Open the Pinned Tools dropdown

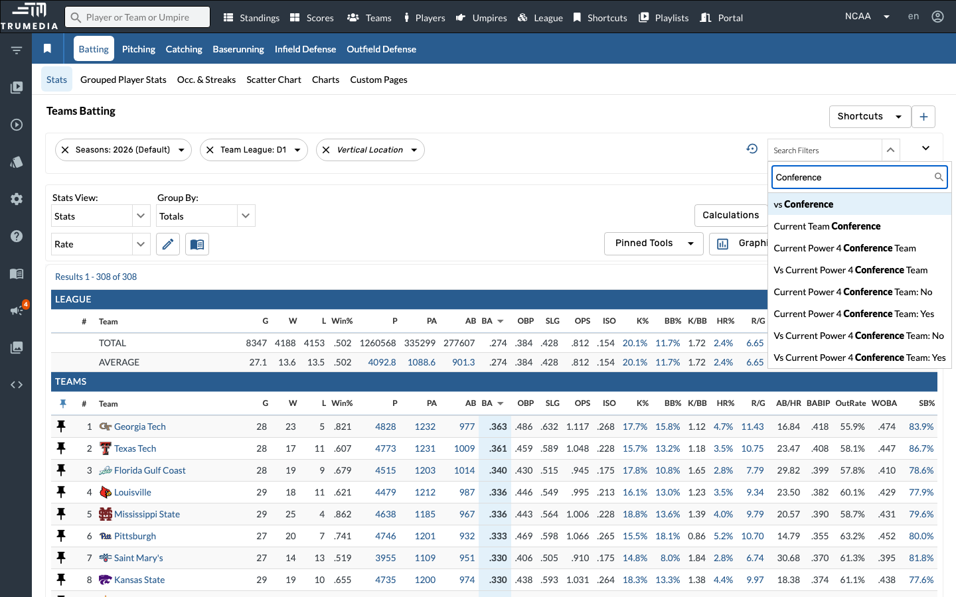tap(653, 243)
